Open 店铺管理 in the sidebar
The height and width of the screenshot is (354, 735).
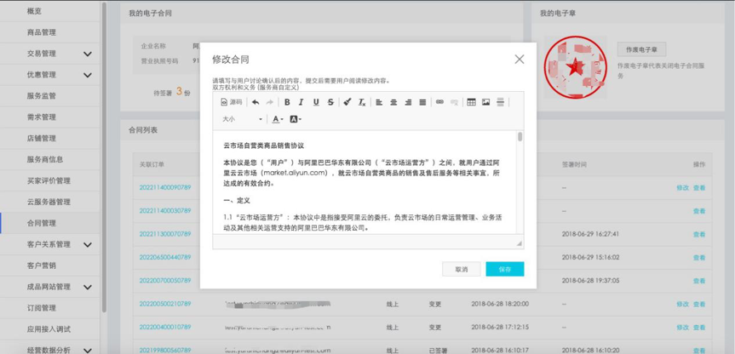tap(41, 138)
